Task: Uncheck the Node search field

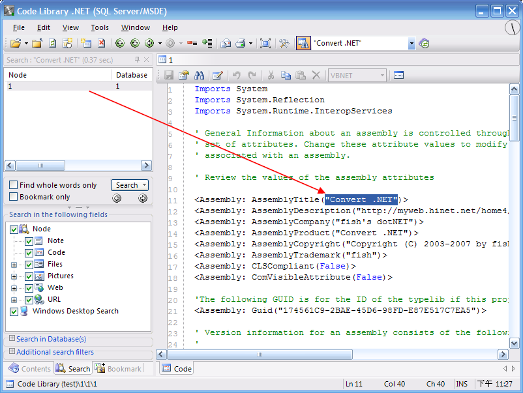Action: [14, 229]
